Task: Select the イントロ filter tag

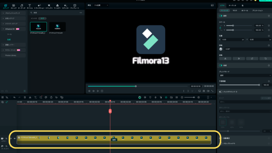Action: [x=34, y=18]
